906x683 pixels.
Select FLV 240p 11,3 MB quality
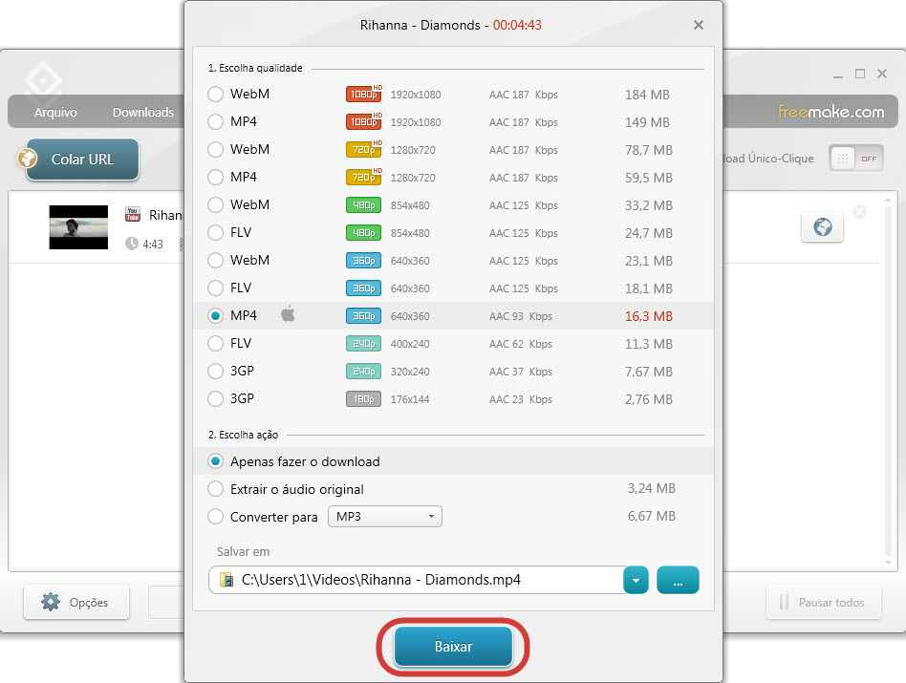(216, 344)
